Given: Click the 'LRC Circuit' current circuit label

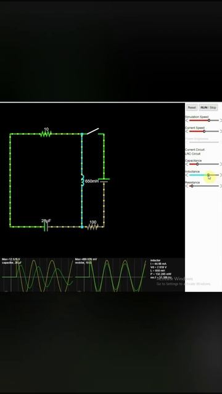Looking at the screenshot, I should [193, 153].
